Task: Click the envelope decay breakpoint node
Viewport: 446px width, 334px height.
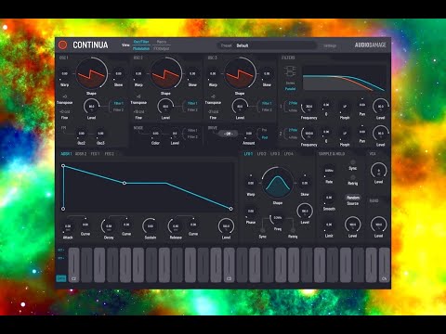Action: 125,183
